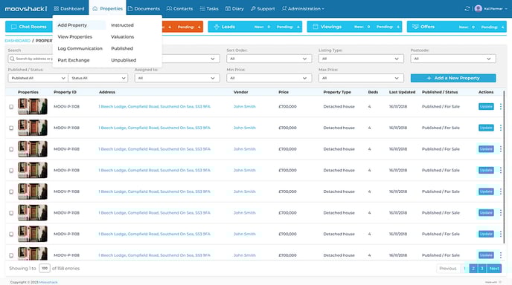Open the Offers tile icon
512x285 pixels.
(x=415, y=27)
